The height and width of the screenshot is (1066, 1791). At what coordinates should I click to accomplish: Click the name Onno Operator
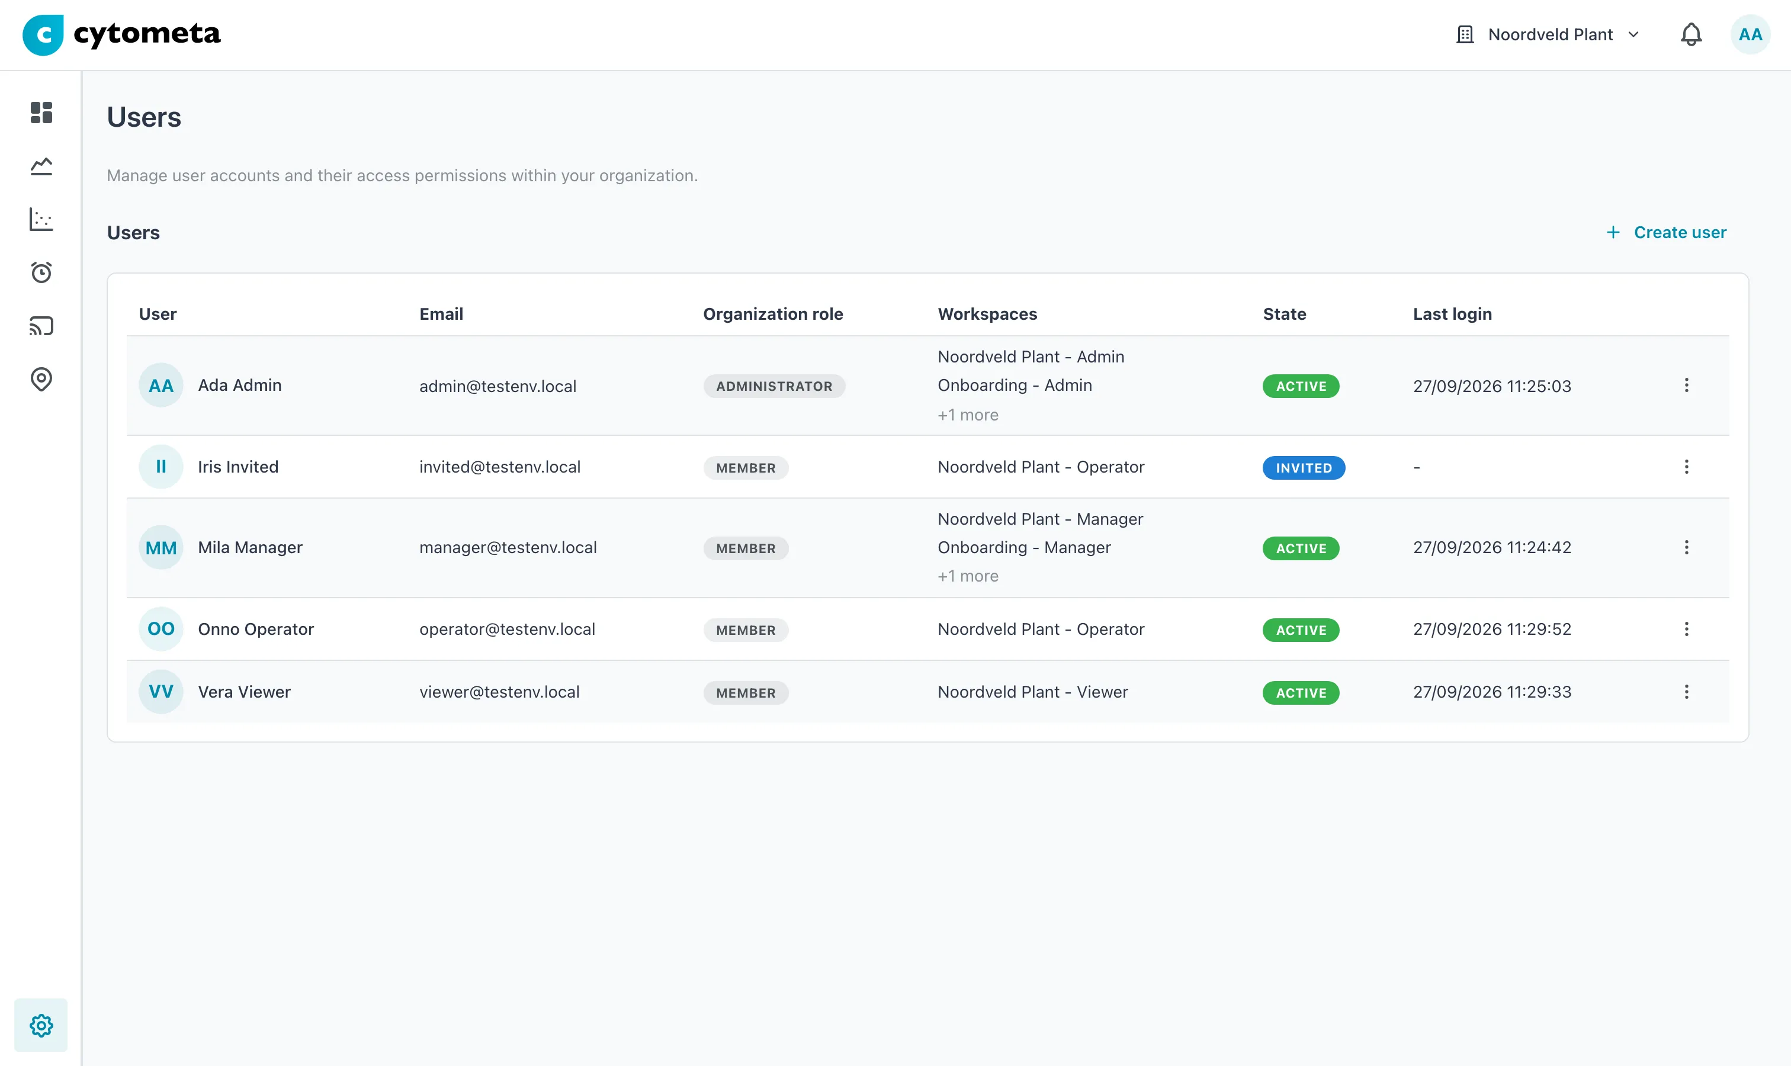[256, 630]
